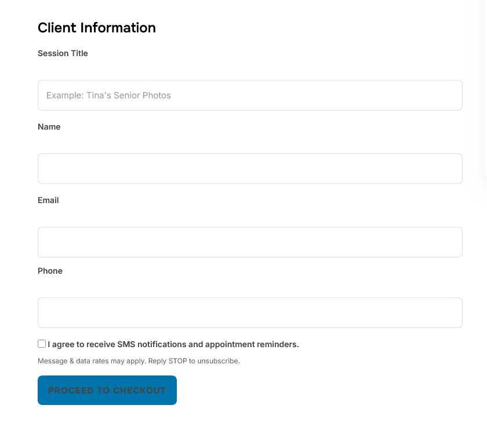Click the 'Example: Tina's Senior Photos' placeholder
This screenshot has height=427, width=487.
pos(109,95)
